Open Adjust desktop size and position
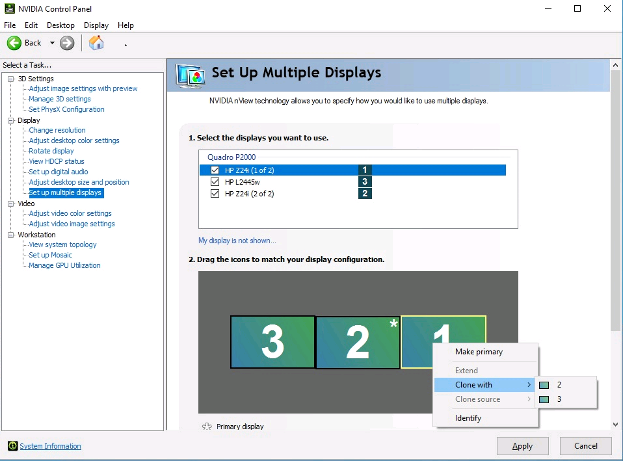The height and width of the screenshot is (461, 623). point(79,182)
